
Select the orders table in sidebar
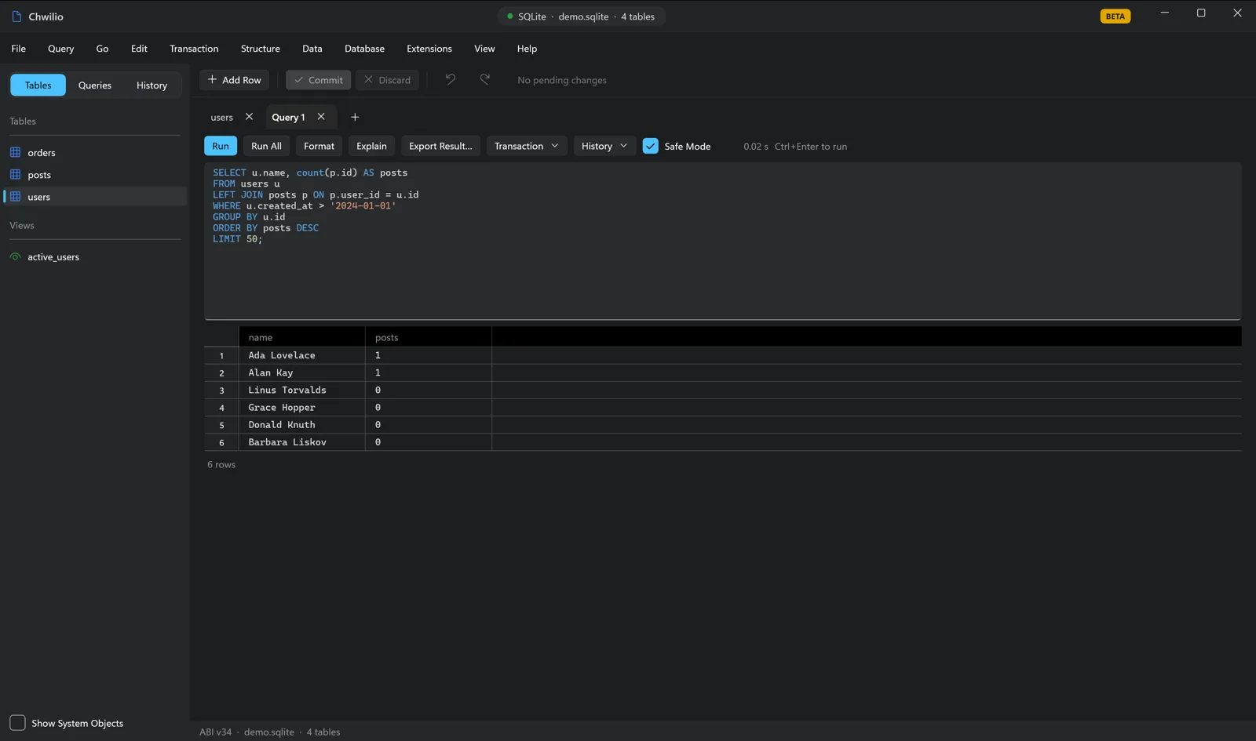95,152
